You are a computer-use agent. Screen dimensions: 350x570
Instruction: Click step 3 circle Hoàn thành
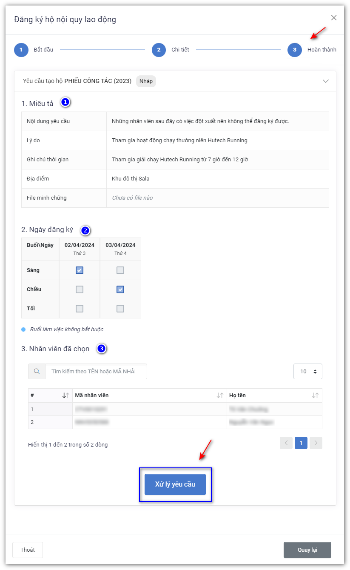294,50
